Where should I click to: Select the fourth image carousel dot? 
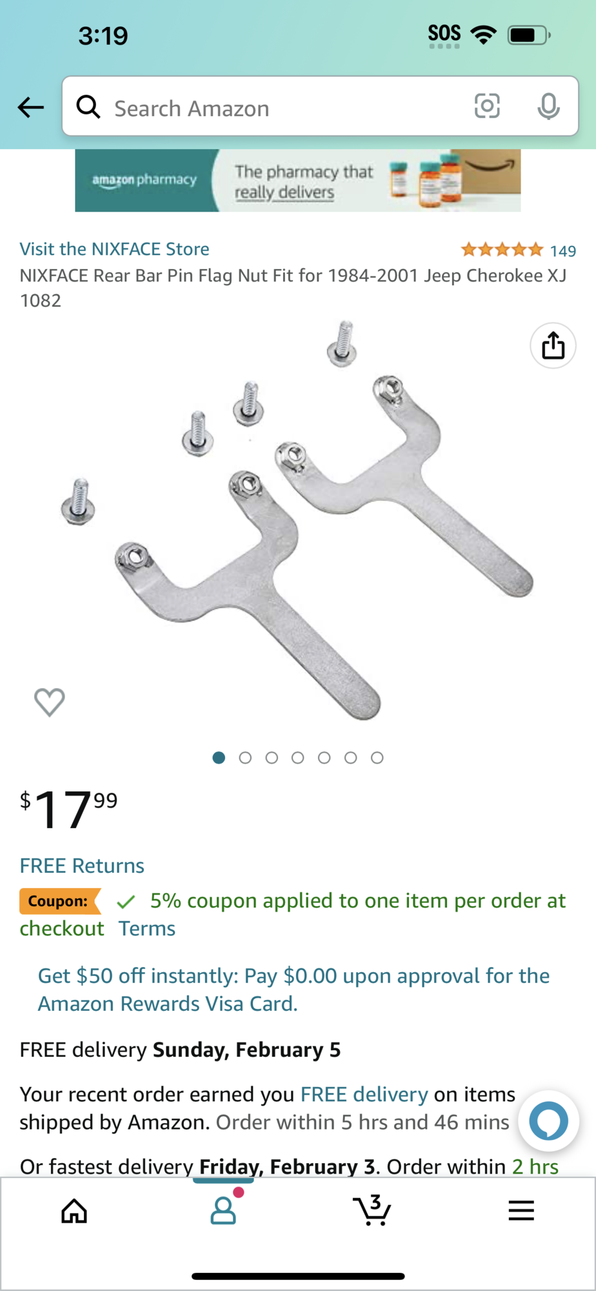[297, 758]
